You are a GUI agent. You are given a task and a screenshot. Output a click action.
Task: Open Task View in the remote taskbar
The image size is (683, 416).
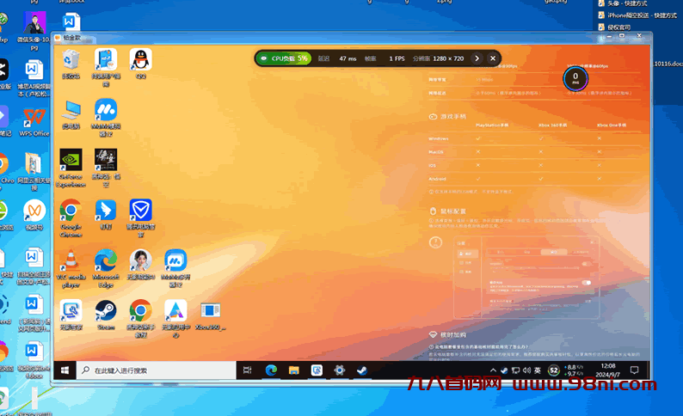(x=248, y=370)
